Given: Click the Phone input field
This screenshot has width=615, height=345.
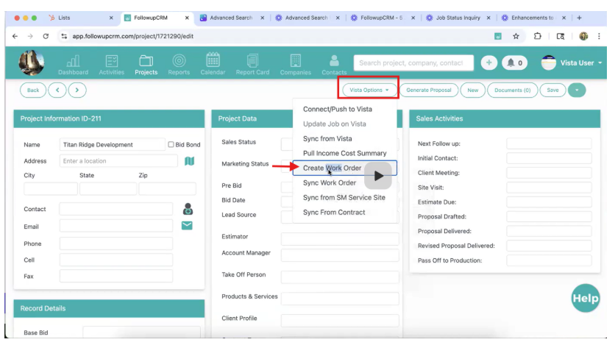Looking at the screenshot, I should (116, 243).
